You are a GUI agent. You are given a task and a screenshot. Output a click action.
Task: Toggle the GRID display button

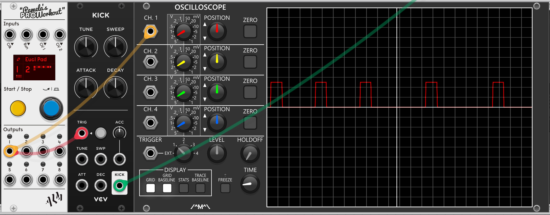(x=151, y=188)
